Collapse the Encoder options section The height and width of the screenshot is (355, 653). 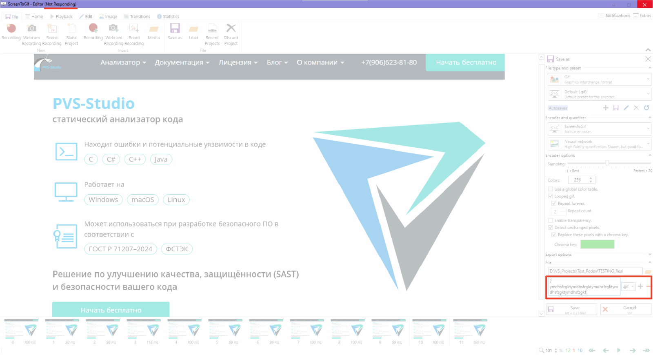pos(650,155)
